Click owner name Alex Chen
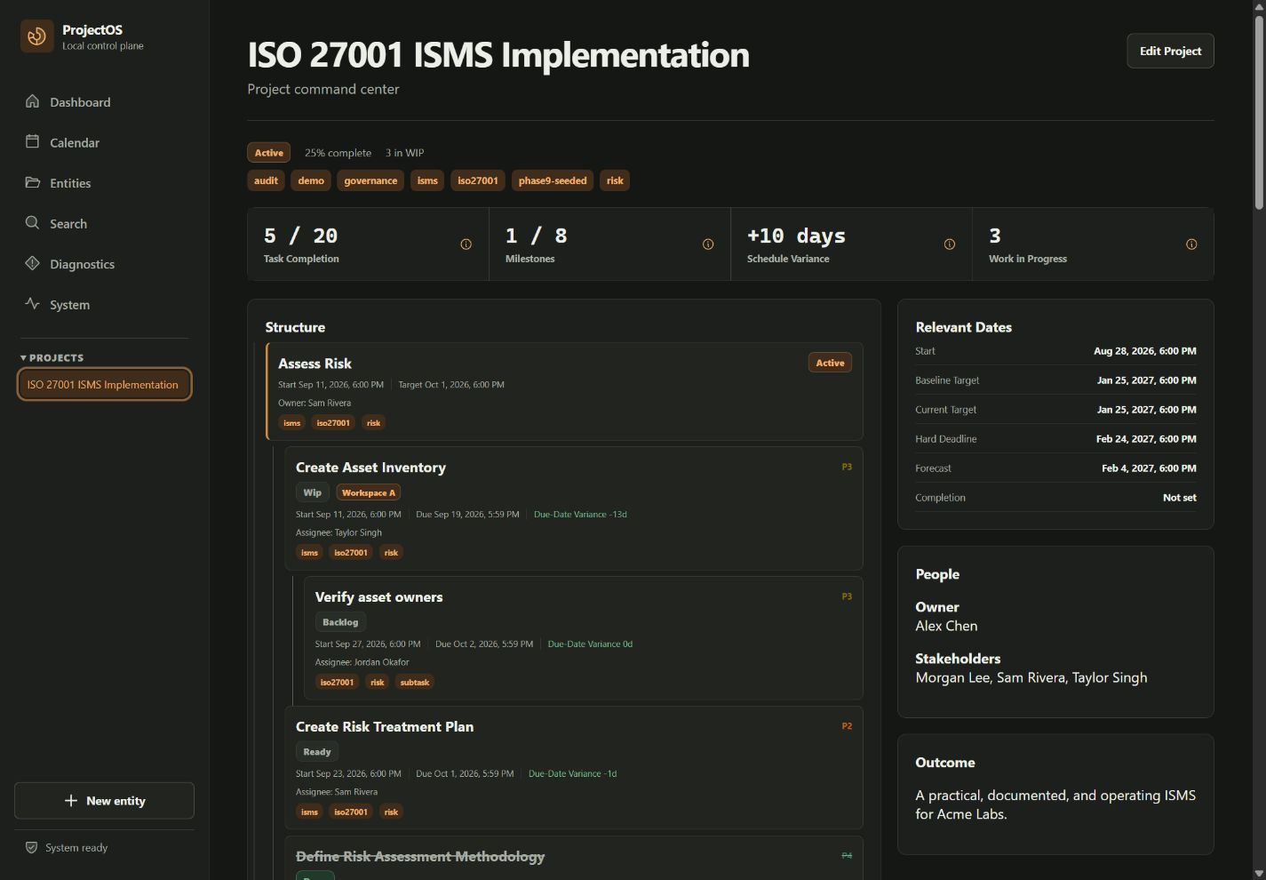Image resolution: width=1266 pixels, height=880 pixels. coord(946,626)
